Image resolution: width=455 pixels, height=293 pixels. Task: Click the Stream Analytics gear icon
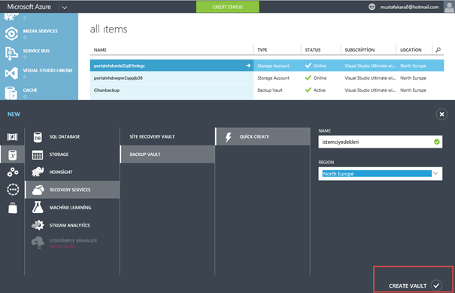pyautogui.click(x=38, y=225)
